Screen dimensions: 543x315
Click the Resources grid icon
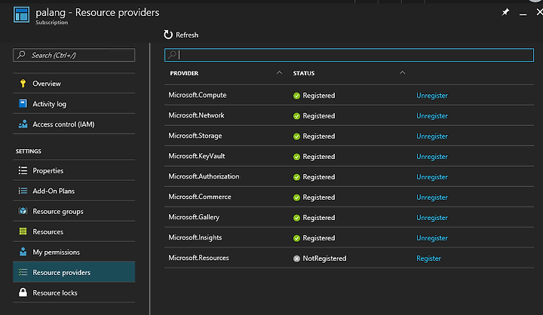[x=23, y=231]
